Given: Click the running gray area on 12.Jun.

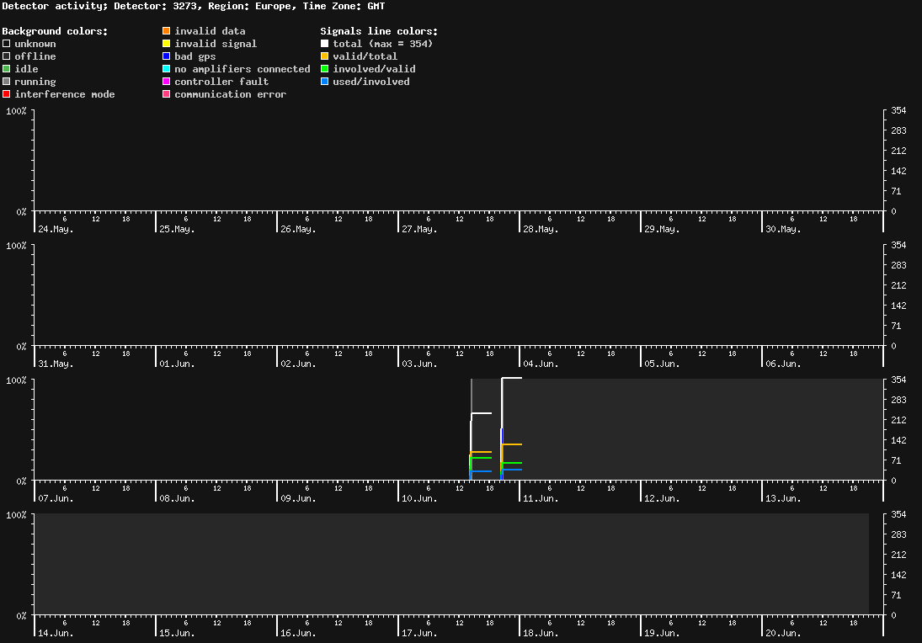Looking at the screenshot, I should coord(701,429).
